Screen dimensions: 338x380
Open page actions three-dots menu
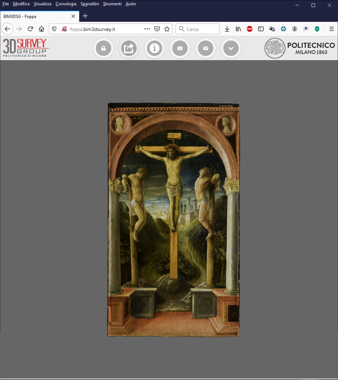pyautogui.click(x=147, y=29)
